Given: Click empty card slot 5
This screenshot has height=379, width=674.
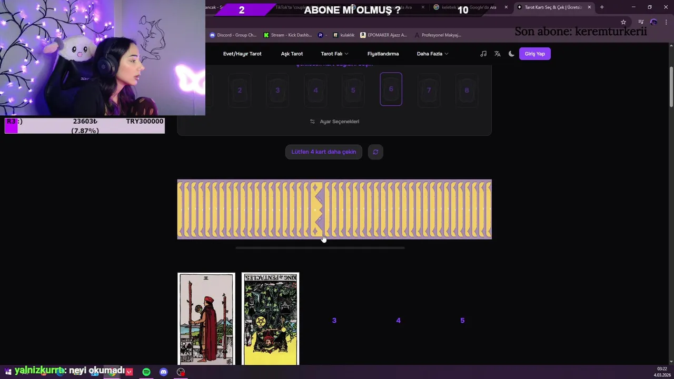Looking at the screenshot, I should [462, 320].
